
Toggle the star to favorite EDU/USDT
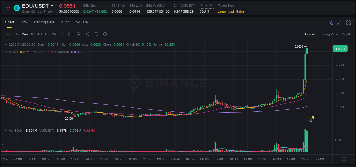[8, 8]
